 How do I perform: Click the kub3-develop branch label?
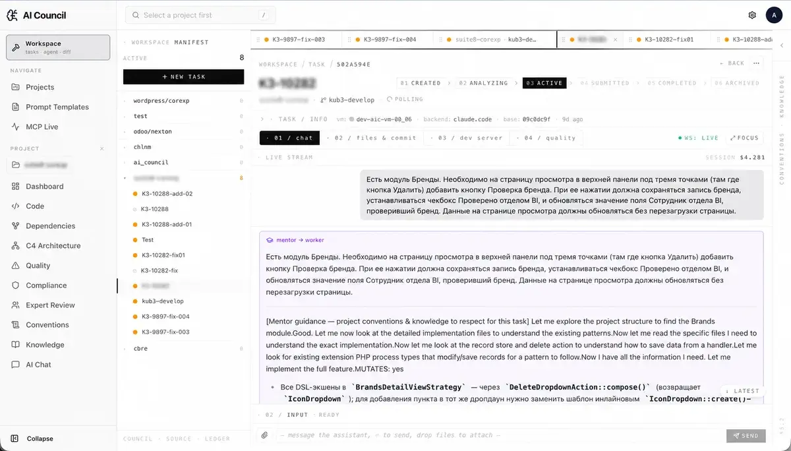coord(351,100)
